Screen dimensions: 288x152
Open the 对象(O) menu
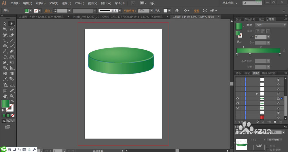point(41,3)
